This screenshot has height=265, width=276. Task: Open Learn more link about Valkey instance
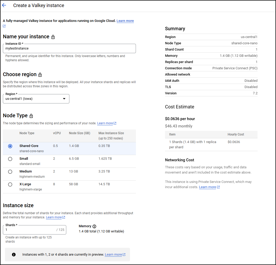(x=125, y=21)
